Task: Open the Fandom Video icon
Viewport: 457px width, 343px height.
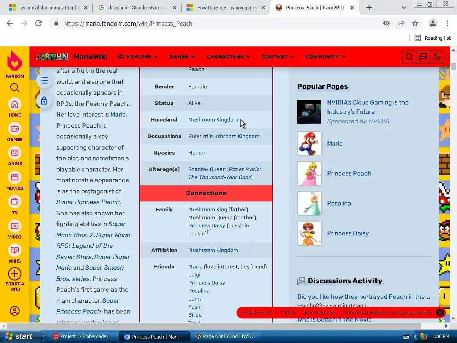Action: click(x=15, y=226)
